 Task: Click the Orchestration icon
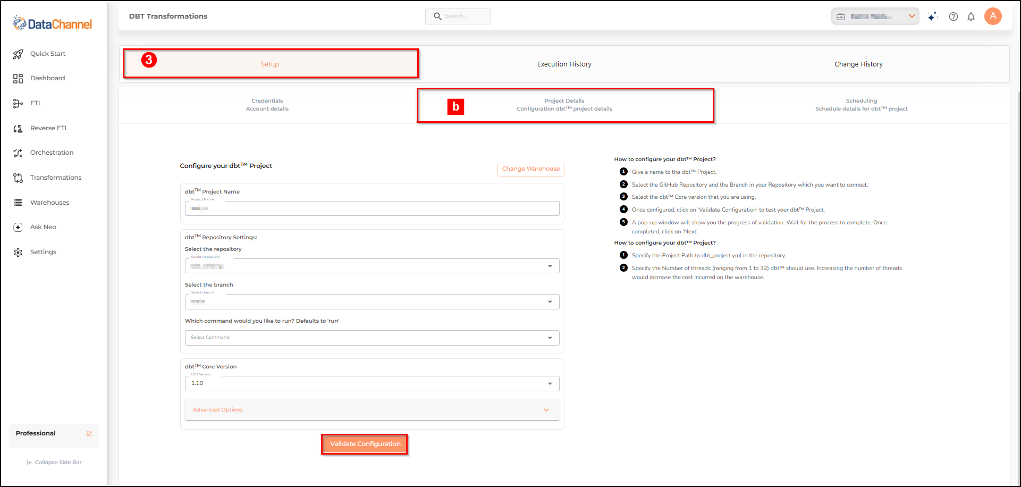click(18, 153)
